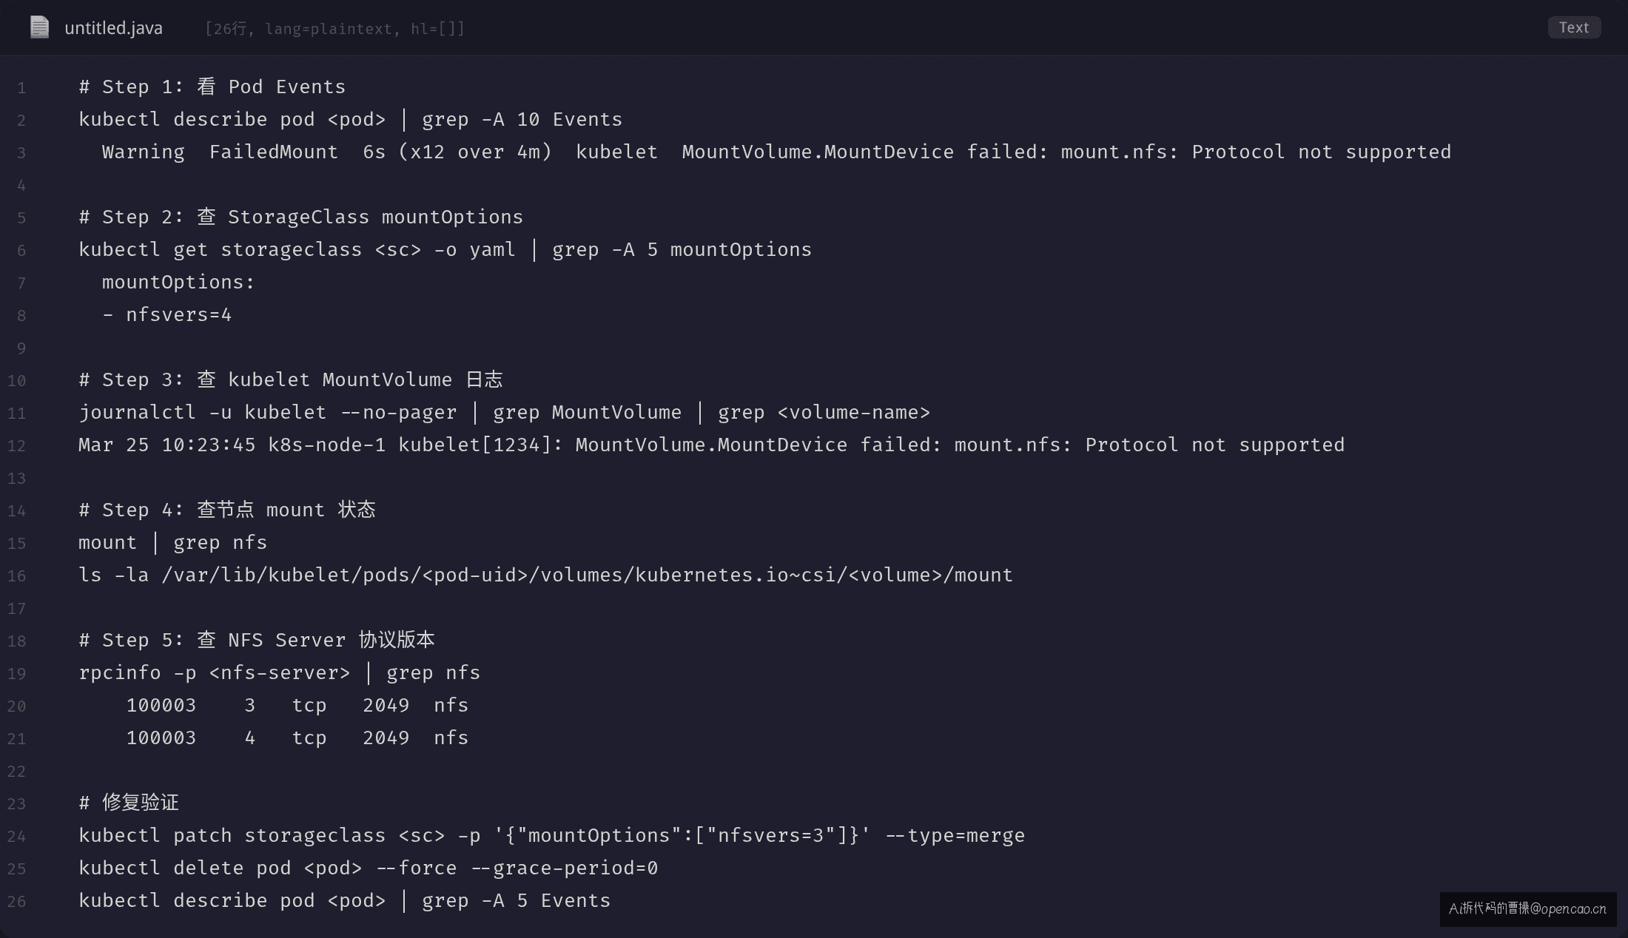Select the untitled.java file title
Screen dimensions: 1628x938
click(x=113, y=28)
